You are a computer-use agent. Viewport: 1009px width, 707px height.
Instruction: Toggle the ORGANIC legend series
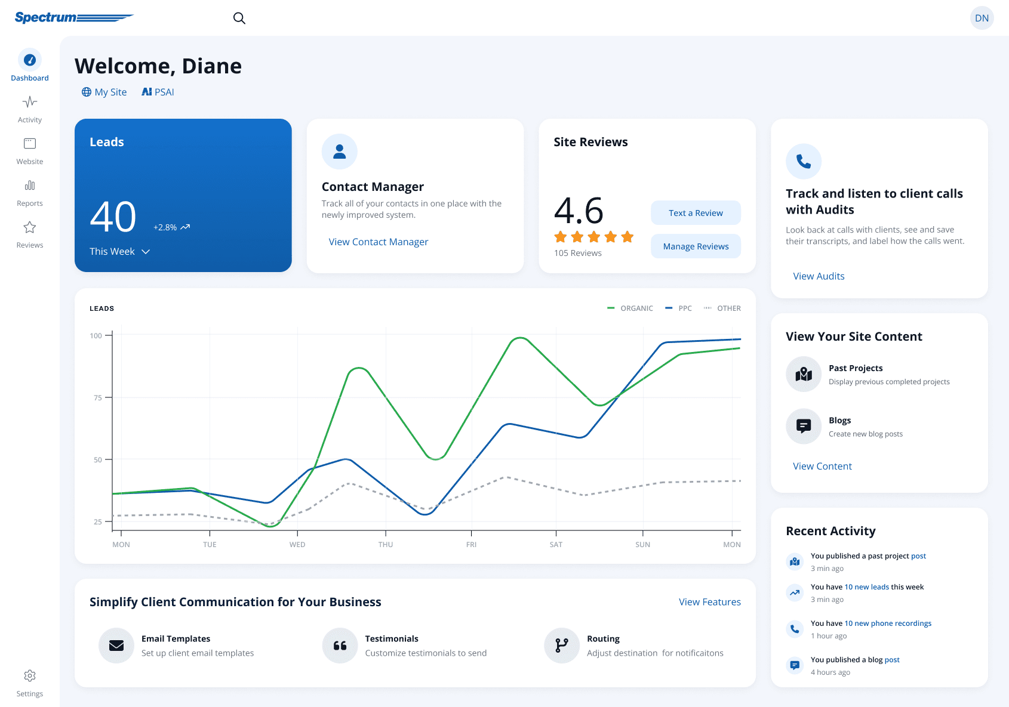pos(630,308)
